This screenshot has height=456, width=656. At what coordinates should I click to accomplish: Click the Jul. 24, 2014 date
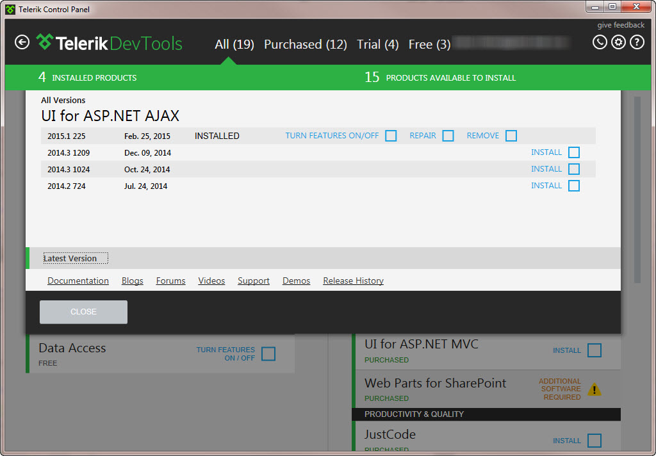145,186
